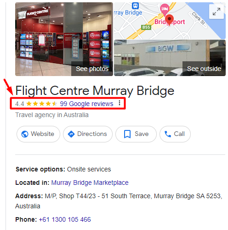
Task: Open the three-dot menu beside reviews
Action: pyautogui.click(x=120, y=103)
